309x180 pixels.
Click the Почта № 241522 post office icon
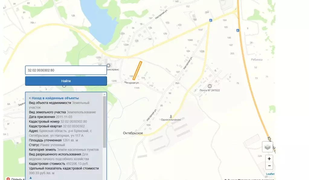(x=210, y=86)
